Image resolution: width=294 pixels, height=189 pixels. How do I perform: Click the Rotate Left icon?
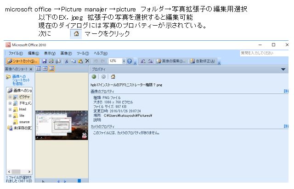pos(143,61)
